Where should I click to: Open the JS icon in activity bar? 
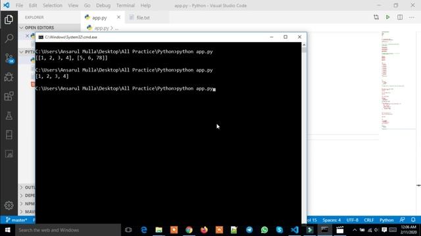[x=9, y=154]
